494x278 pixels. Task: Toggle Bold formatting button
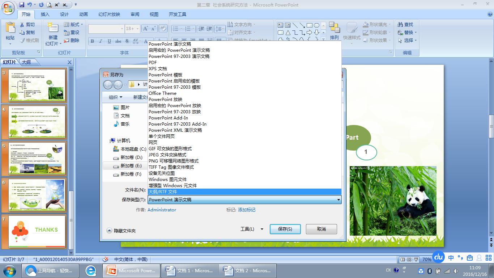(x=93, y=41)
